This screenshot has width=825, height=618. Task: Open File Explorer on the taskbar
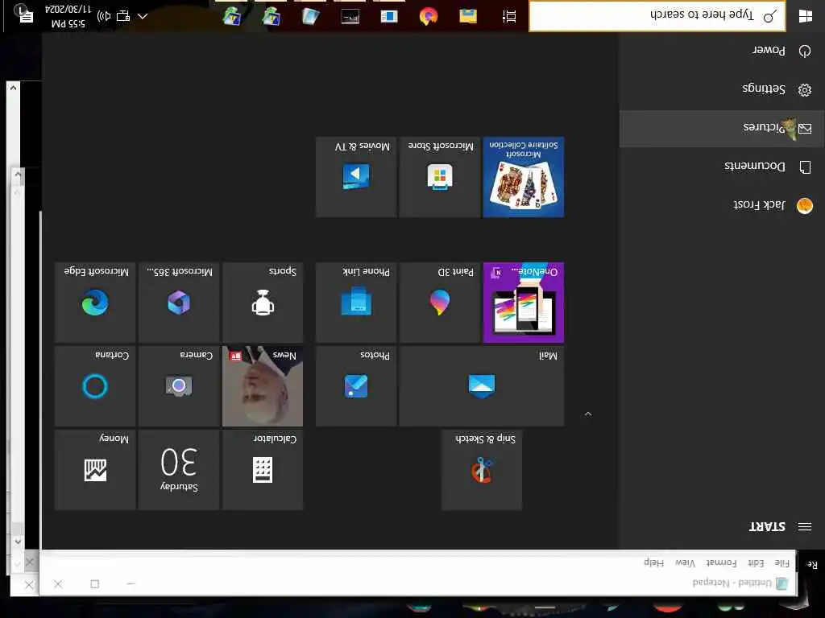pos(468,16)
